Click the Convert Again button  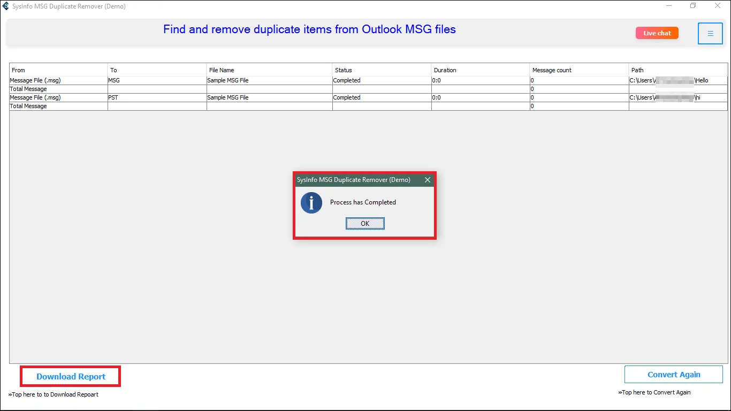coord(673,375)
